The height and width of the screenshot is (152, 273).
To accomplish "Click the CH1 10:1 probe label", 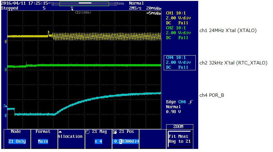I will click(x=176, y=13).
